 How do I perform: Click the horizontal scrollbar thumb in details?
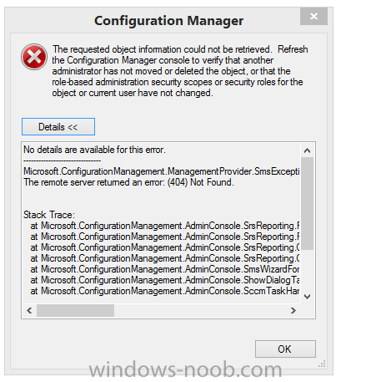75,310
